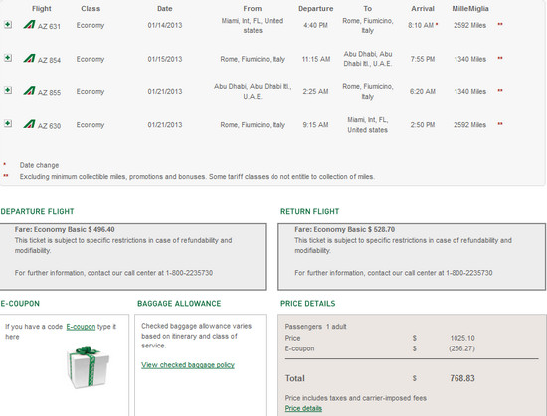Screen dimensions: 547x416
Task: Open the Price details link
Action: pyautogui.click(x=303, y=408)
